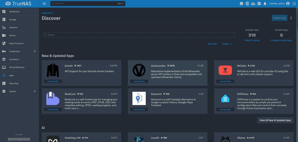Click the Show All link

[x=212, y=44]
